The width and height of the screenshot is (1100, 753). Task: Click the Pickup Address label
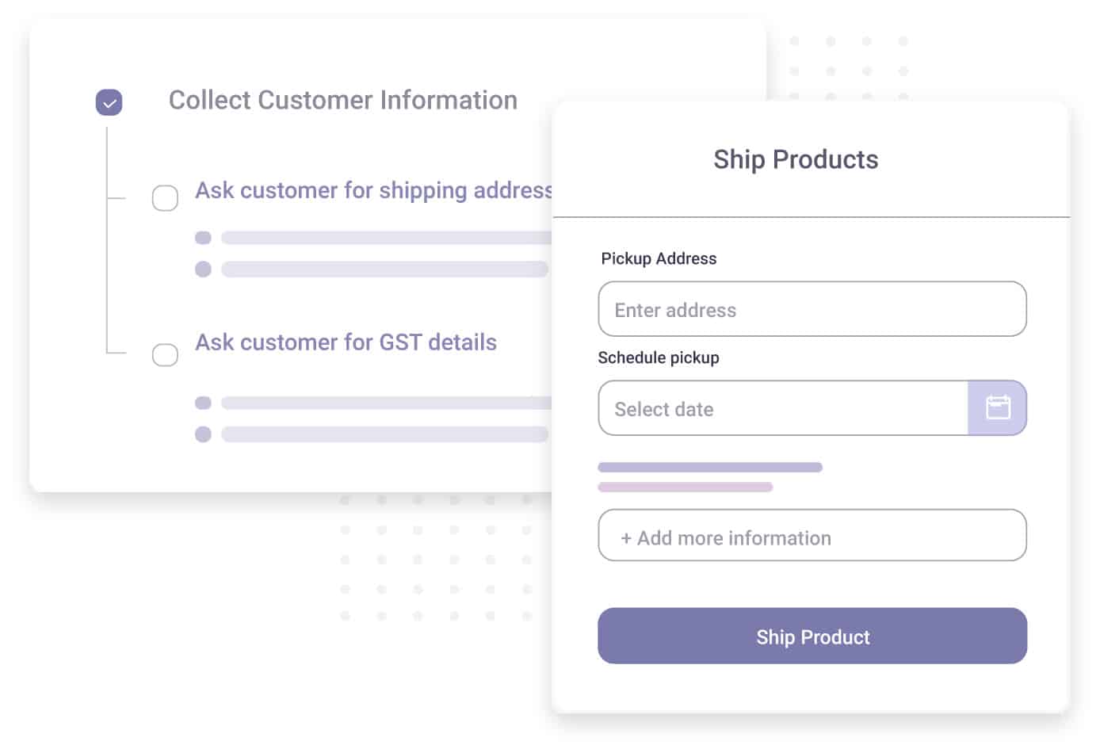pos(659,258)
